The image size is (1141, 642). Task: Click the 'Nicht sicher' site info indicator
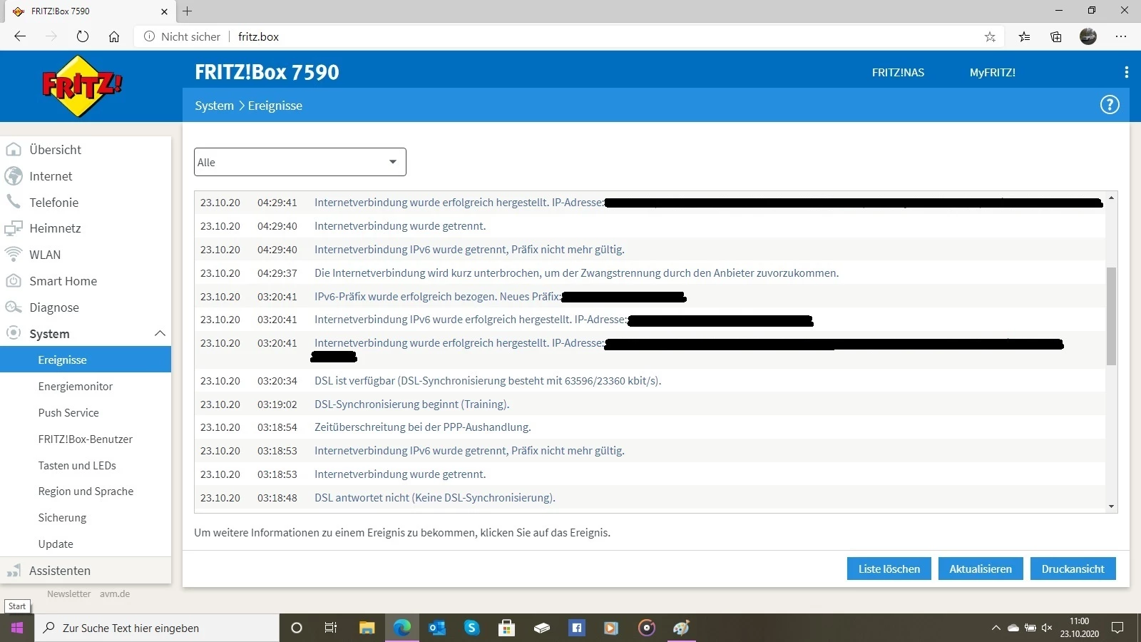point(183,36)
